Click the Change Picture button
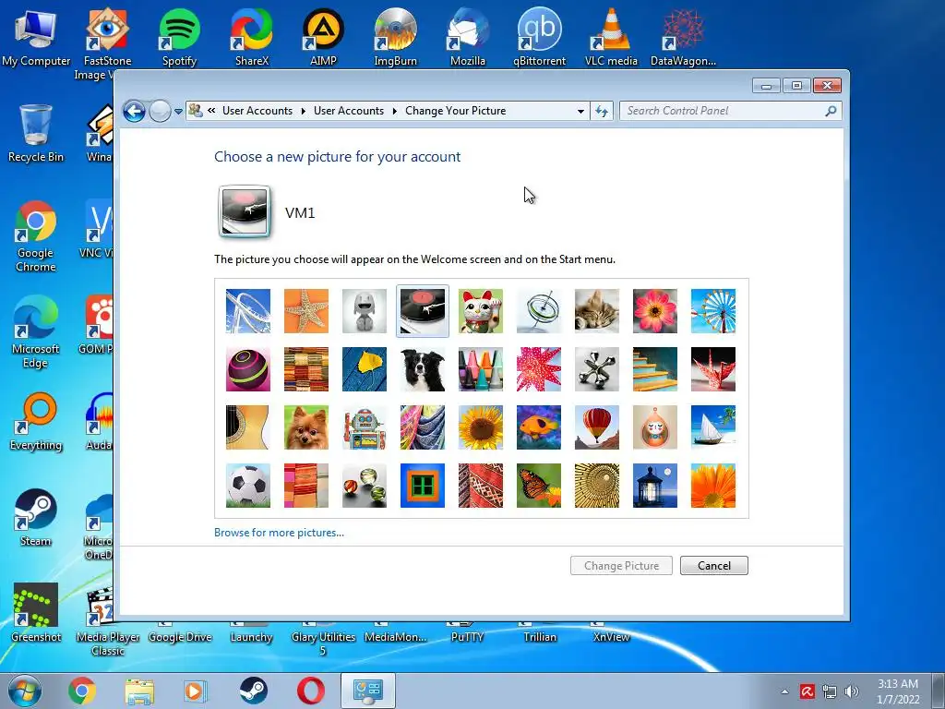The height and width of the screenshot is (709, 945). click(621, 566)
